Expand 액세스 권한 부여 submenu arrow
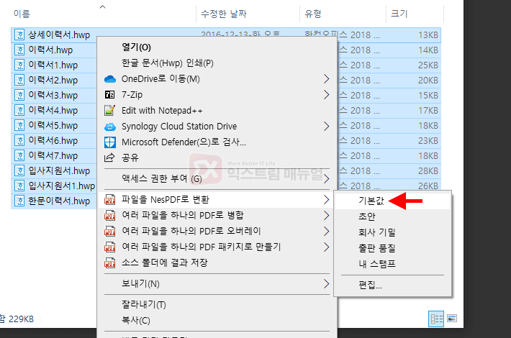Screen dimensions: 511x338 coord(326,178)
